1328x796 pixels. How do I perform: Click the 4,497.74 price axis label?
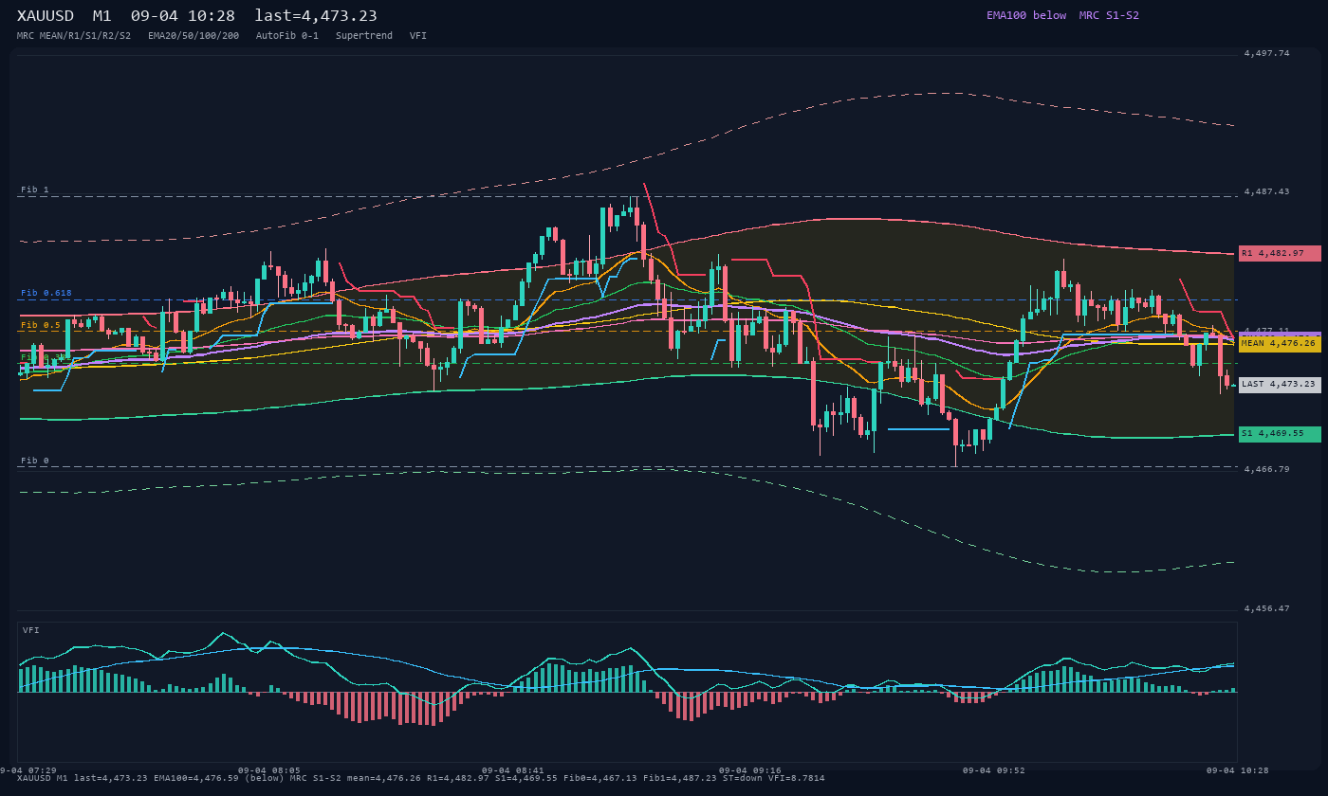coord(1267,54)
